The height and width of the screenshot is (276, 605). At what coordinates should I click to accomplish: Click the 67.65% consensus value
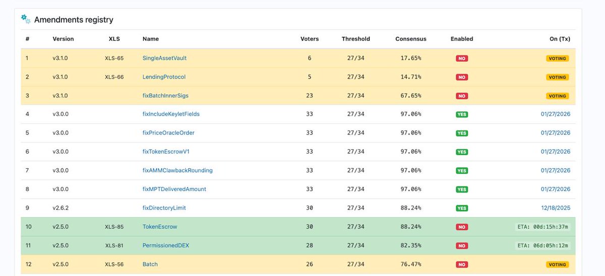point(411,96)
